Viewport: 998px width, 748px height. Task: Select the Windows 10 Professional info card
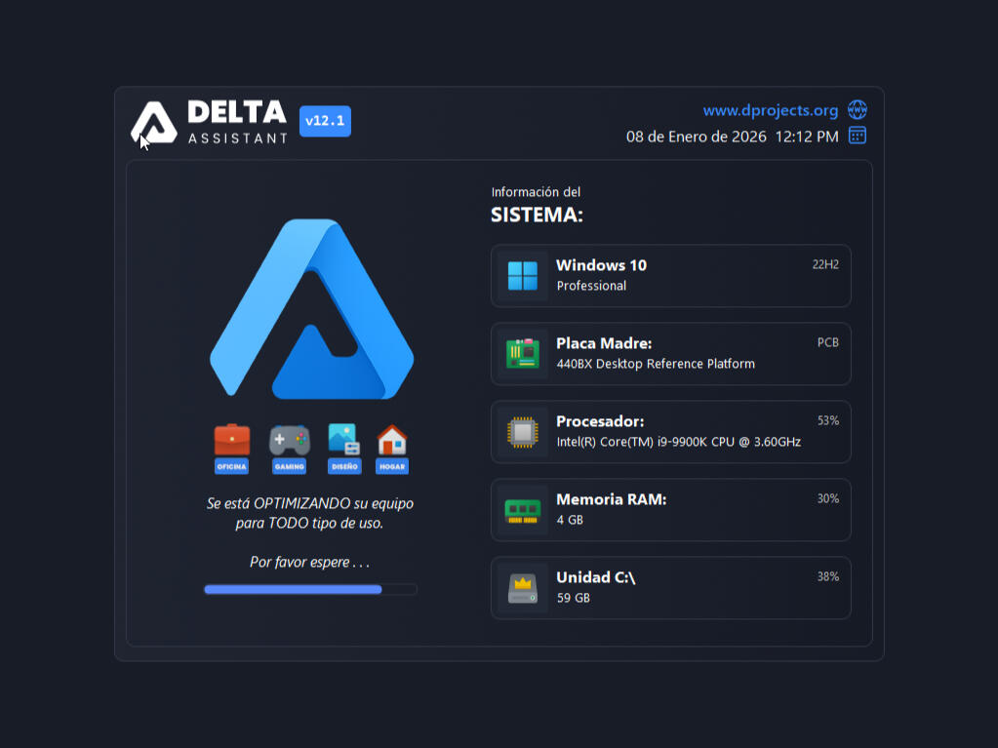671,276
